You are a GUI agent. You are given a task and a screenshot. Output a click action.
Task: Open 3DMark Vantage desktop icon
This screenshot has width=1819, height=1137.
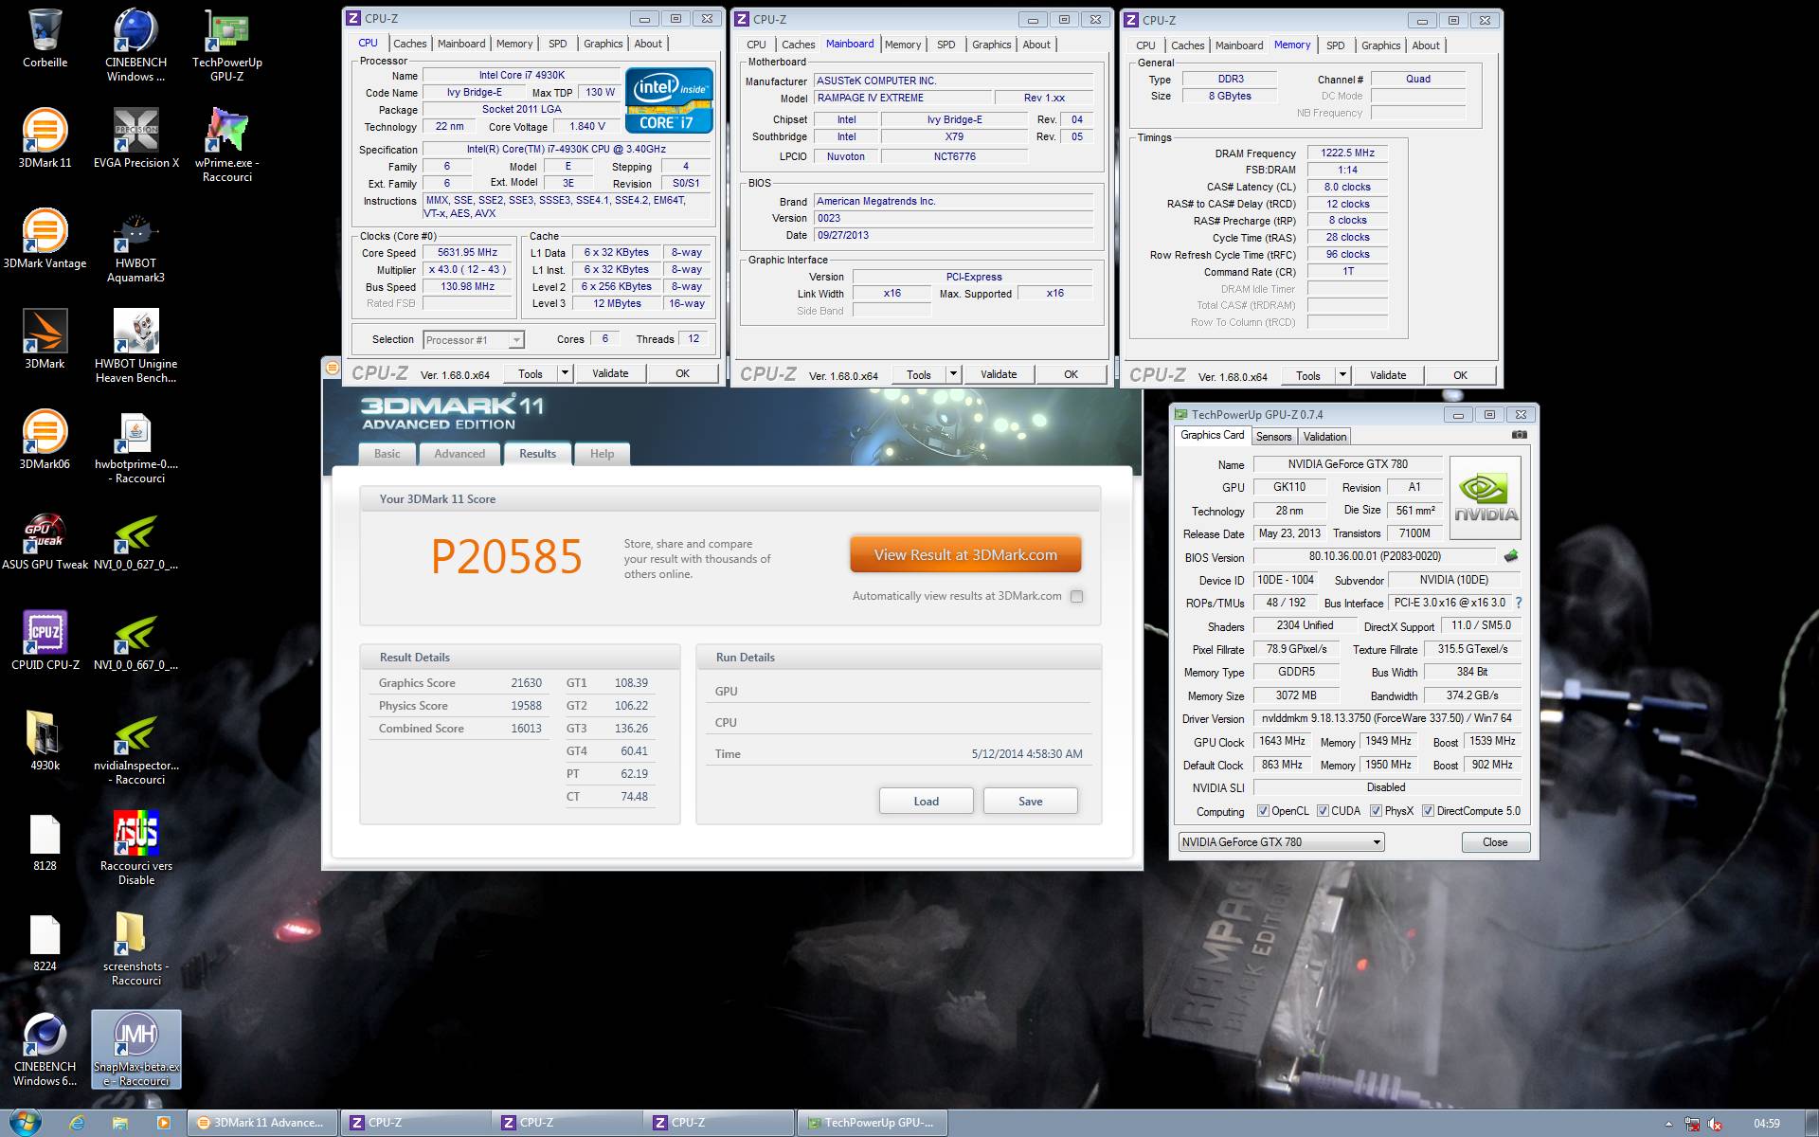tap(45, 239)
